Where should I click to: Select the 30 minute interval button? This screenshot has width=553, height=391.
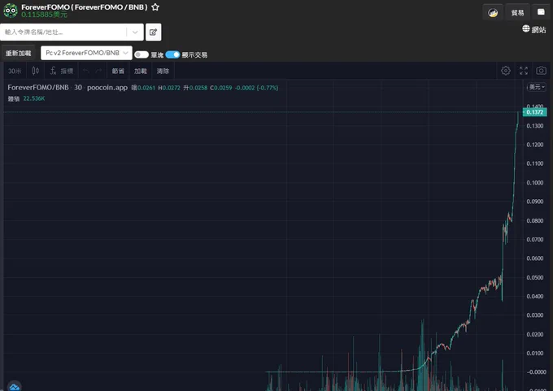(x=15, y=71)
